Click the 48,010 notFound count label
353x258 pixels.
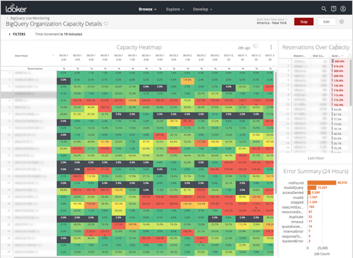point(342,183)
